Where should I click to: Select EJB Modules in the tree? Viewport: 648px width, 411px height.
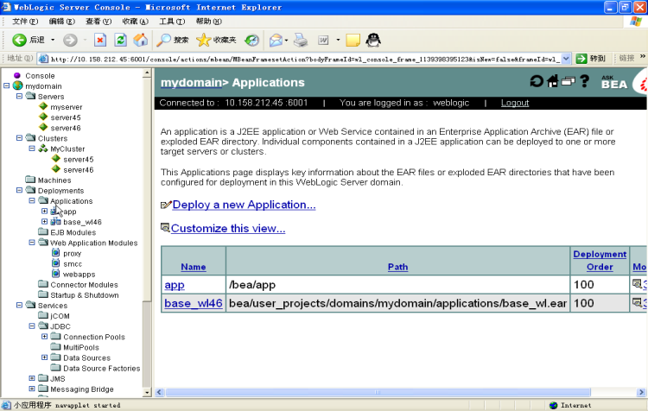[x=73, y=232]
